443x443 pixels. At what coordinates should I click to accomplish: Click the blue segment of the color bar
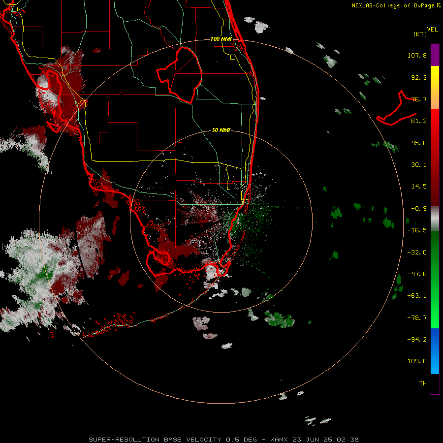435,351
